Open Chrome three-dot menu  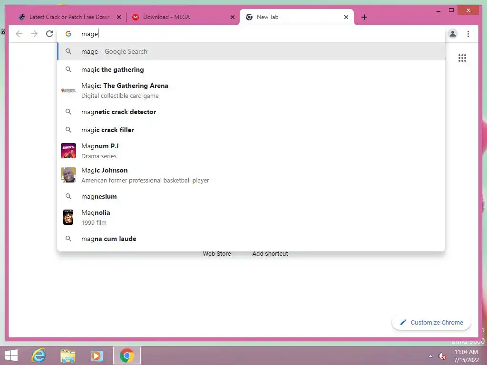468,34
